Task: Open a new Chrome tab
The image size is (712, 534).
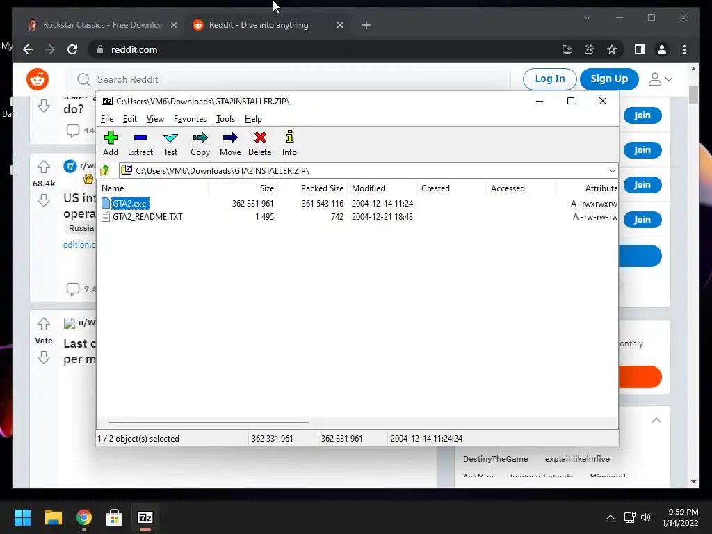Action: [x=366, y=25]
